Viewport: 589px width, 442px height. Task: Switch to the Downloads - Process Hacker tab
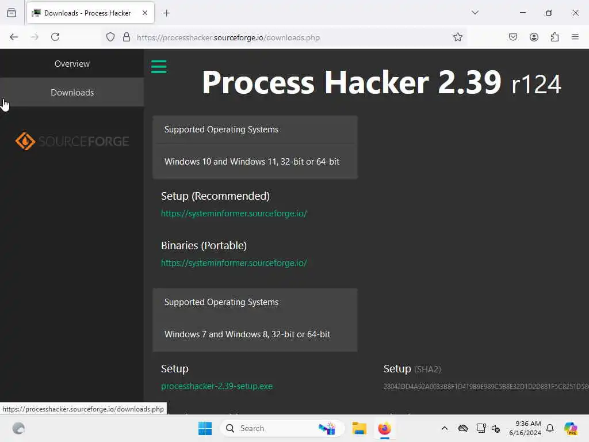pos(90,13)
